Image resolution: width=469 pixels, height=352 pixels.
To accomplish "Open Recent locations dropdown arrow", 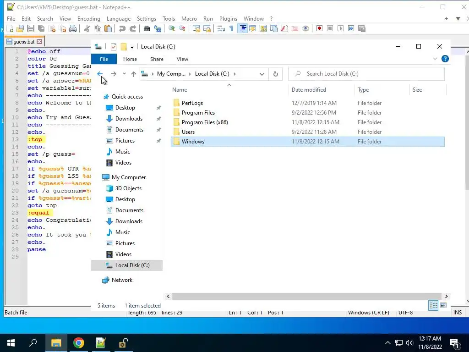I will coord(124,74).
